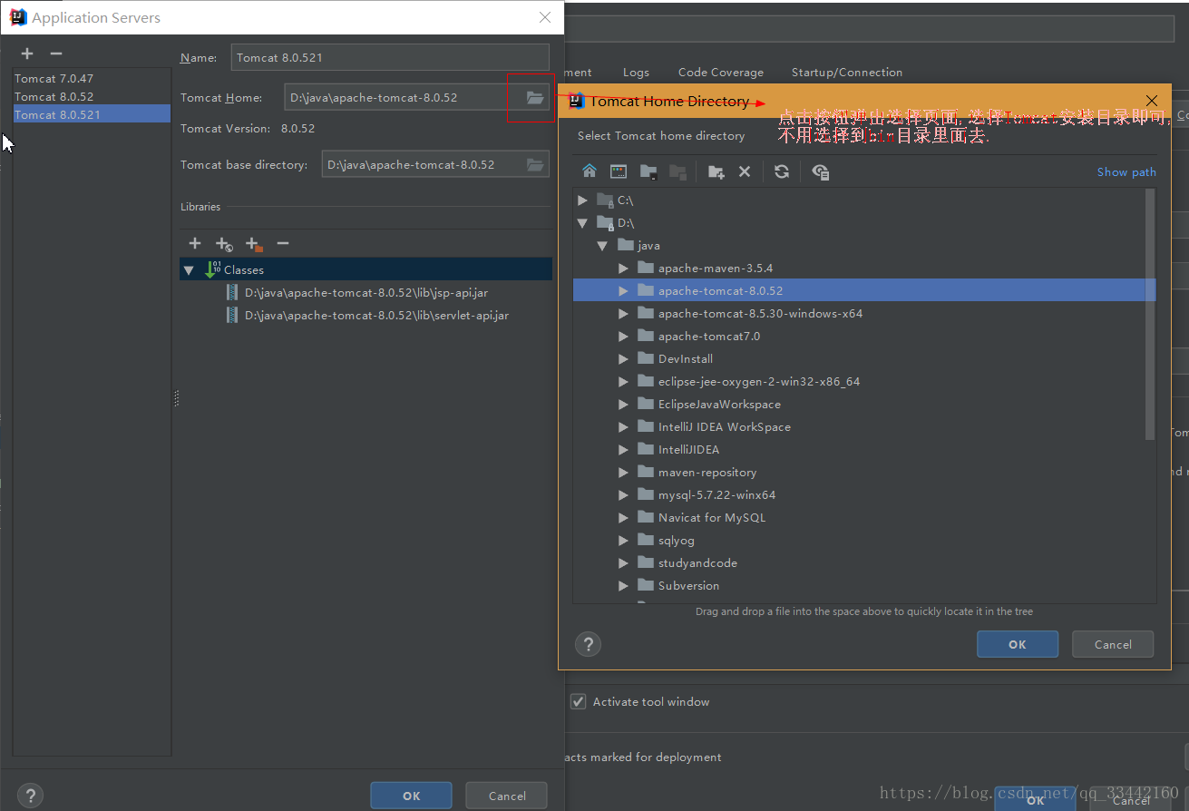Collapse the Classes library node
This screenshot has height=811, width=1189.
coord(189,270)
